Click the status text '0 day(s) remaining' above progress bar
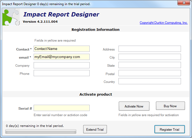 (x=35, y=126)
